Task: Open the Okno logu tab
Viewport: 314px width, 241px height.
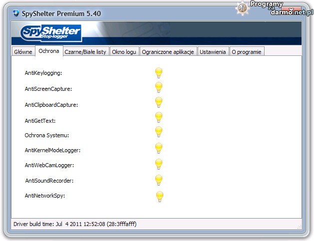Action: [x=124, y=52]
